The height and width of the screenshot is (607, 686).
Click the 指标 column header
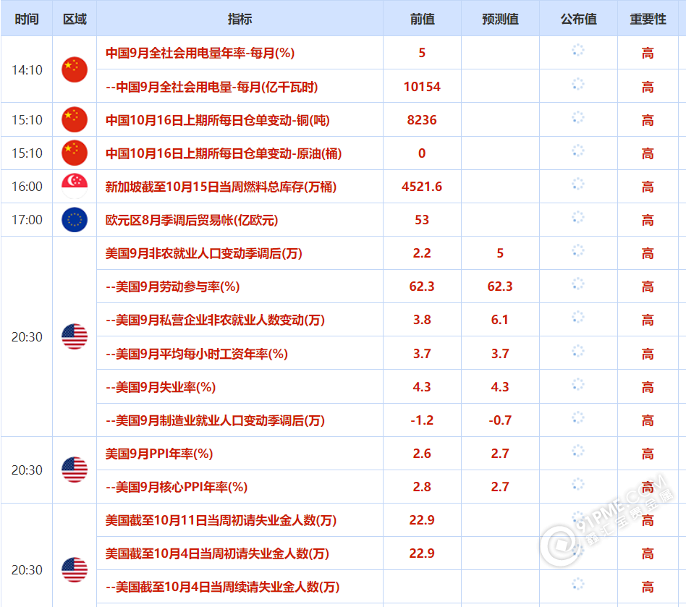(x=240, y=19)
